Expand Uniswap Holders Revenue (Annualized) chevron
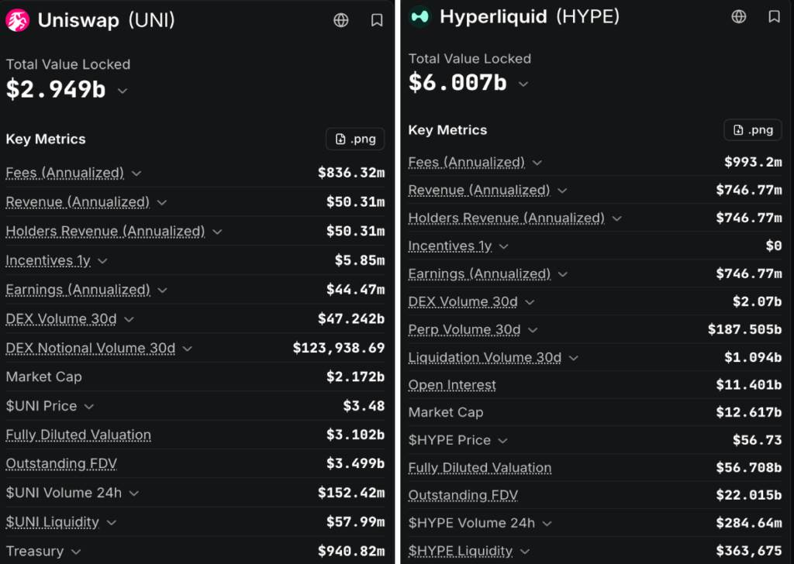This screenshot has height=564, width=794. [217, 232]
